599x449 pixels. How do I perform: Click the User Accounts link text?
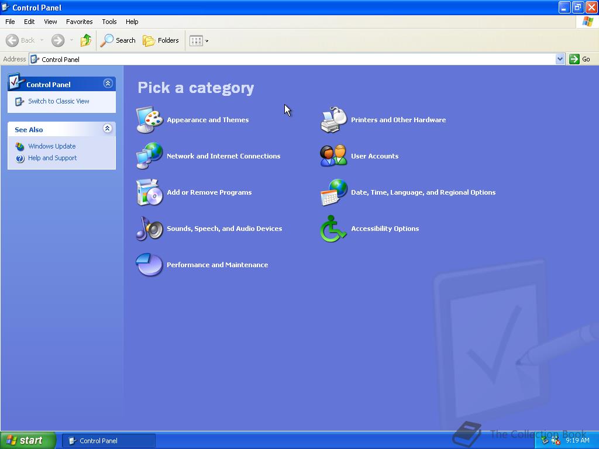(x=375, y=156)
